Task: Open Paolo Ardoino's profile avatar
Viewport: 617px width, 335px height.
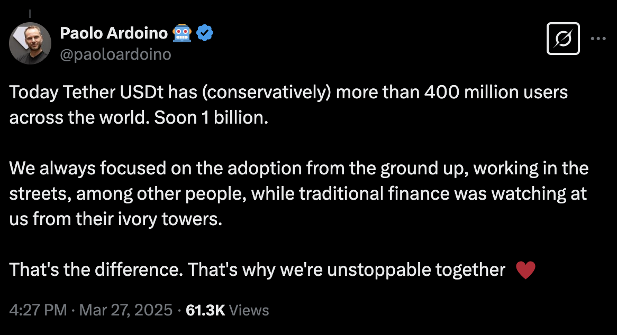Action: coord(30,43)
